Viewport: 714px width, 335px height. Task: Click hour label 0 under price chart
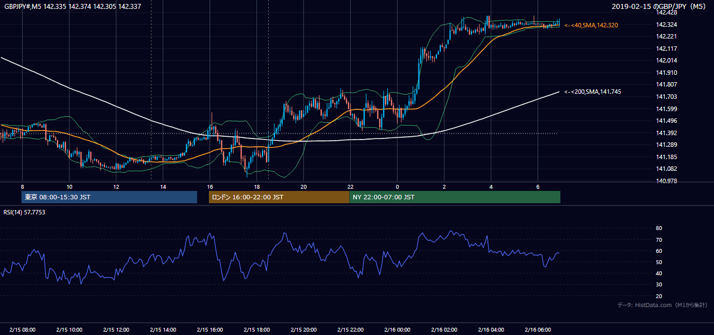pos(397,186)
